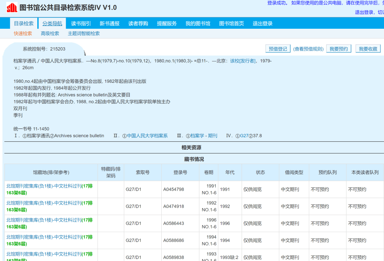Screen dimensions: 384x261
Task: Click the 状态 column header
Action: click(x=260, y=173)
